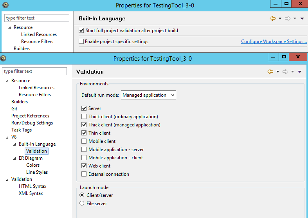Open back history dropdown in Built-In Language window
Image resolution: width=308 pixels, height=218 pixels.
[280, 18]
